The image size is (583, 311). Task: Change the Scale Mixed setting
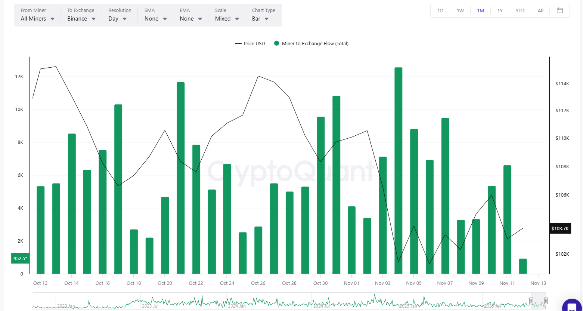[227, 19]
